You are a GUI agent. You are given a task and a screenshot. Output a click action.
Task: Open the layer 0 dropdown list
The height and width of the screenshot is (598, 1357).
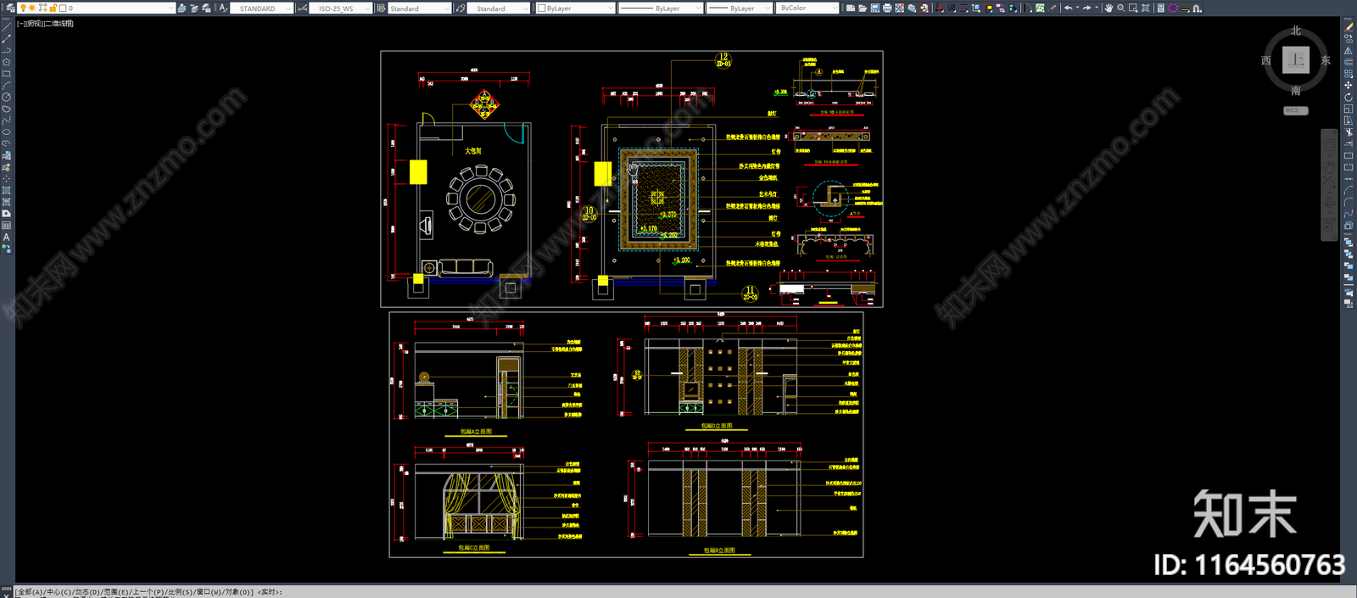(x=170, y=8)
